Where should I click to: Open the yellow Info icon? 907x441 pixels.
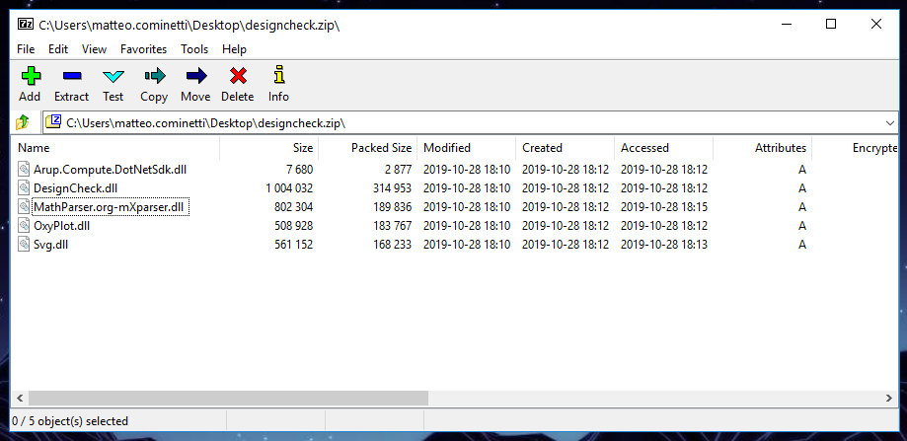278,76
